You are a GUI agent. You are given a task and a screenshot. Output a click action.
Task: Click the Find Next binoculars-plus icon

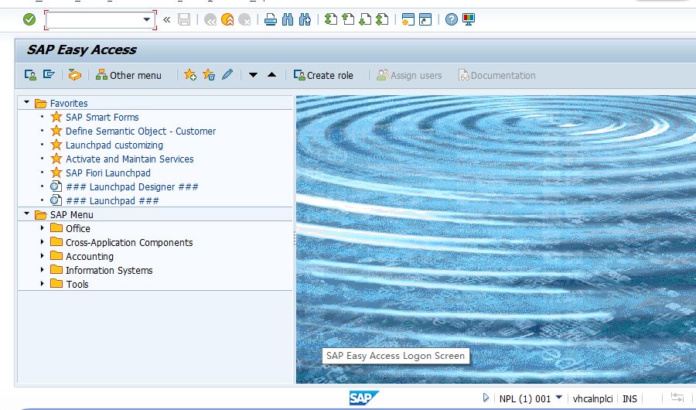pyautogui.click(x=305, y=19)
